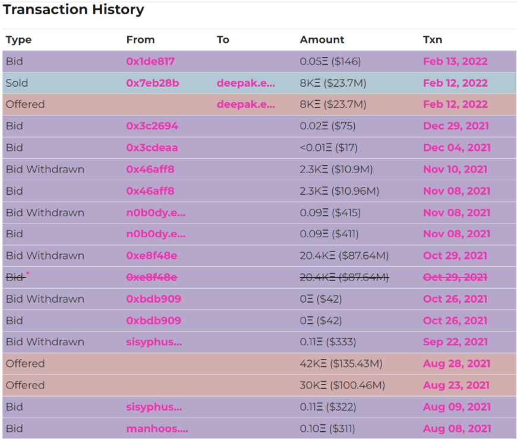Open the Nov 10, 2021 transaction link
Screen dimensions: 517x439
pos(455,169)
